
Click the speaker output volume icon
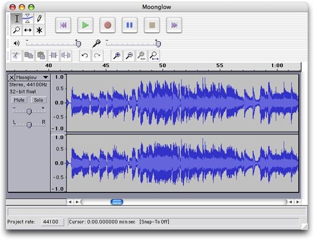point(17,43)
